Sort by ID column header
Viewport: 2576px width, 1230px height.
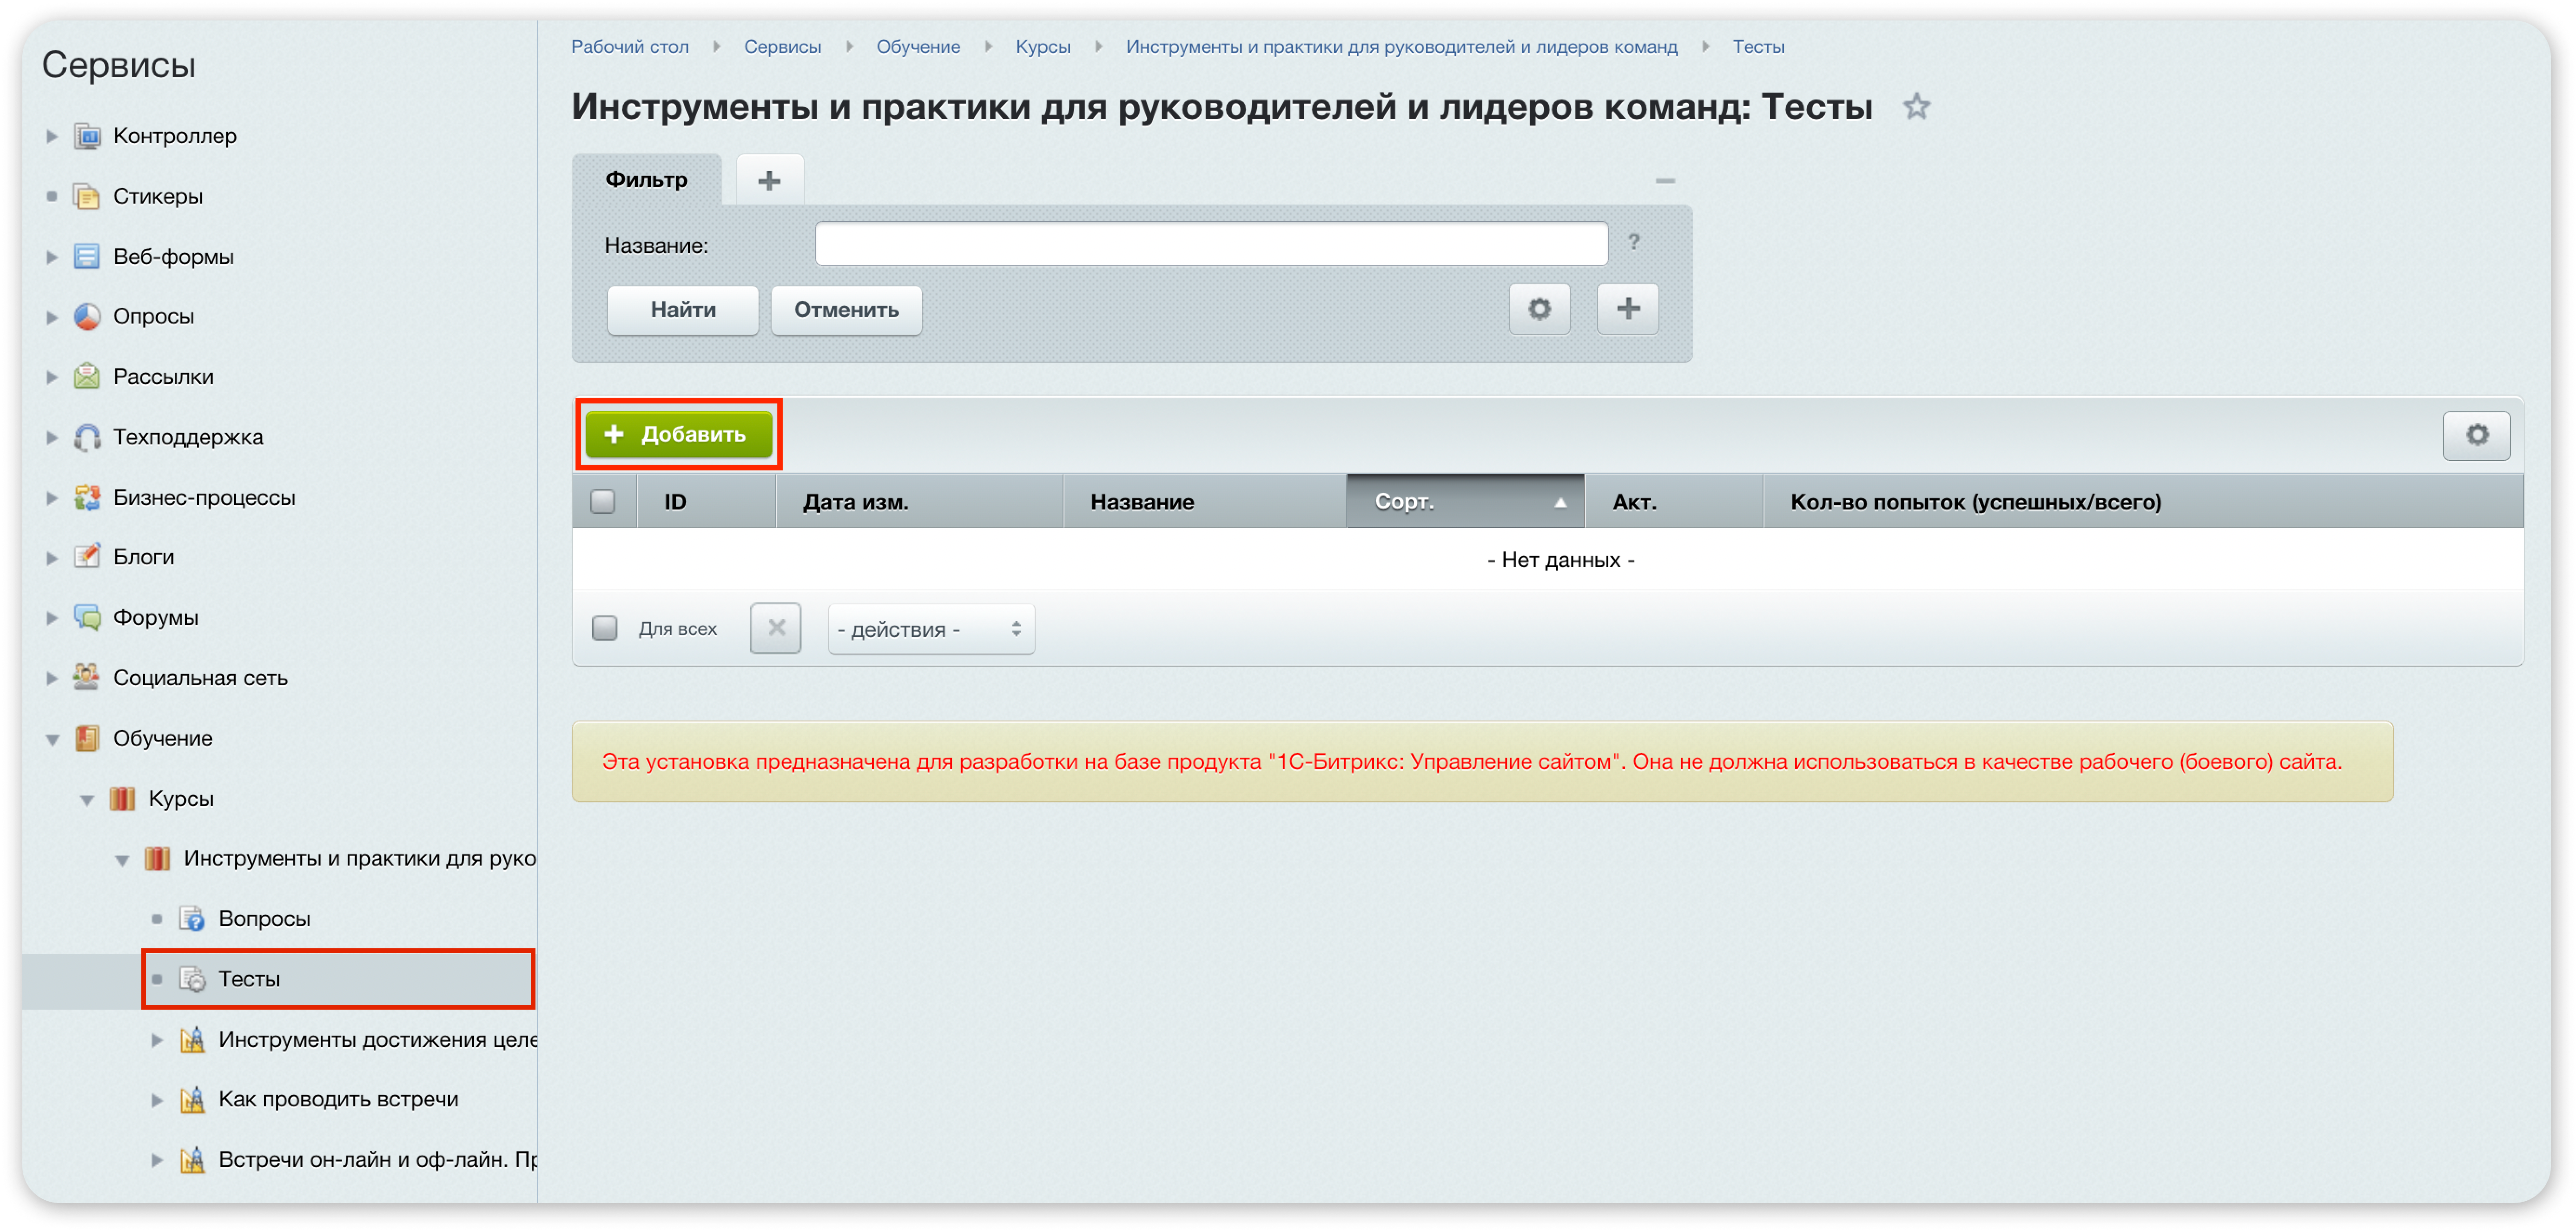coord(706,501)
